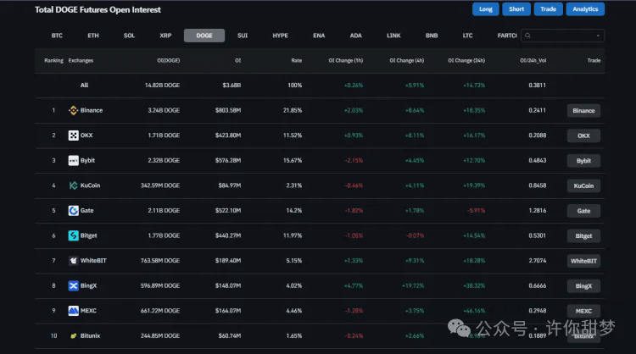Open the coin search dropdown arrow
The height and width of the screenshot is (354, 636).
coord(598,36)
